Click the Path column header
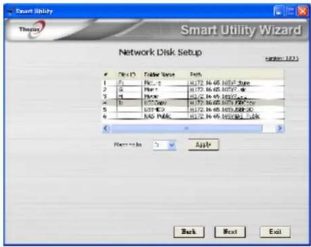The height and width of the screenshot is (247, 311). click(235, 75)
